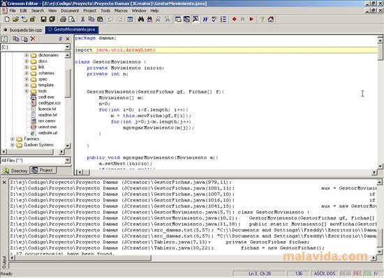Screen dimensions: 384x278
Task: Click the Copy icon in main toolbar
Action: click(x=91, y=19)
